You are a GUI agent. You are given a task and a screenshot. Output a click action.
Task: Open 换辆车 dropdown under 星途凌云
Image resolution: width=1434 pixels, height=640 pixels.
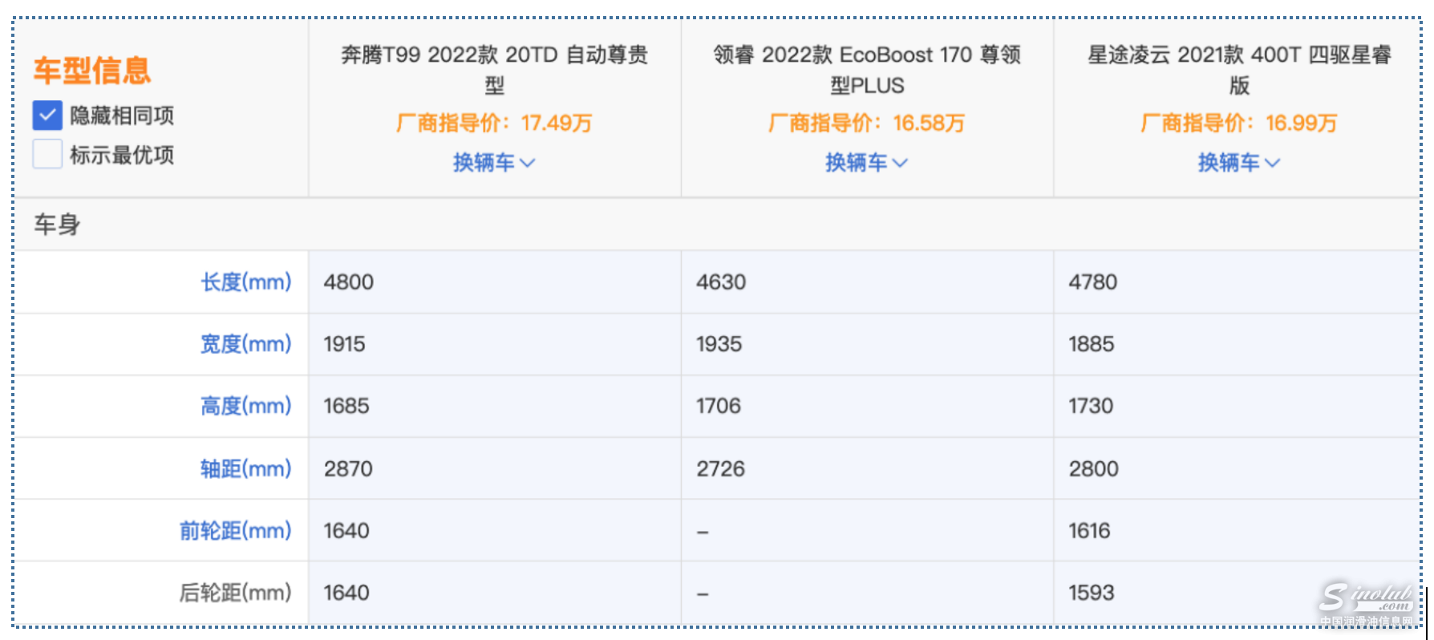(x=1238, y=163)
